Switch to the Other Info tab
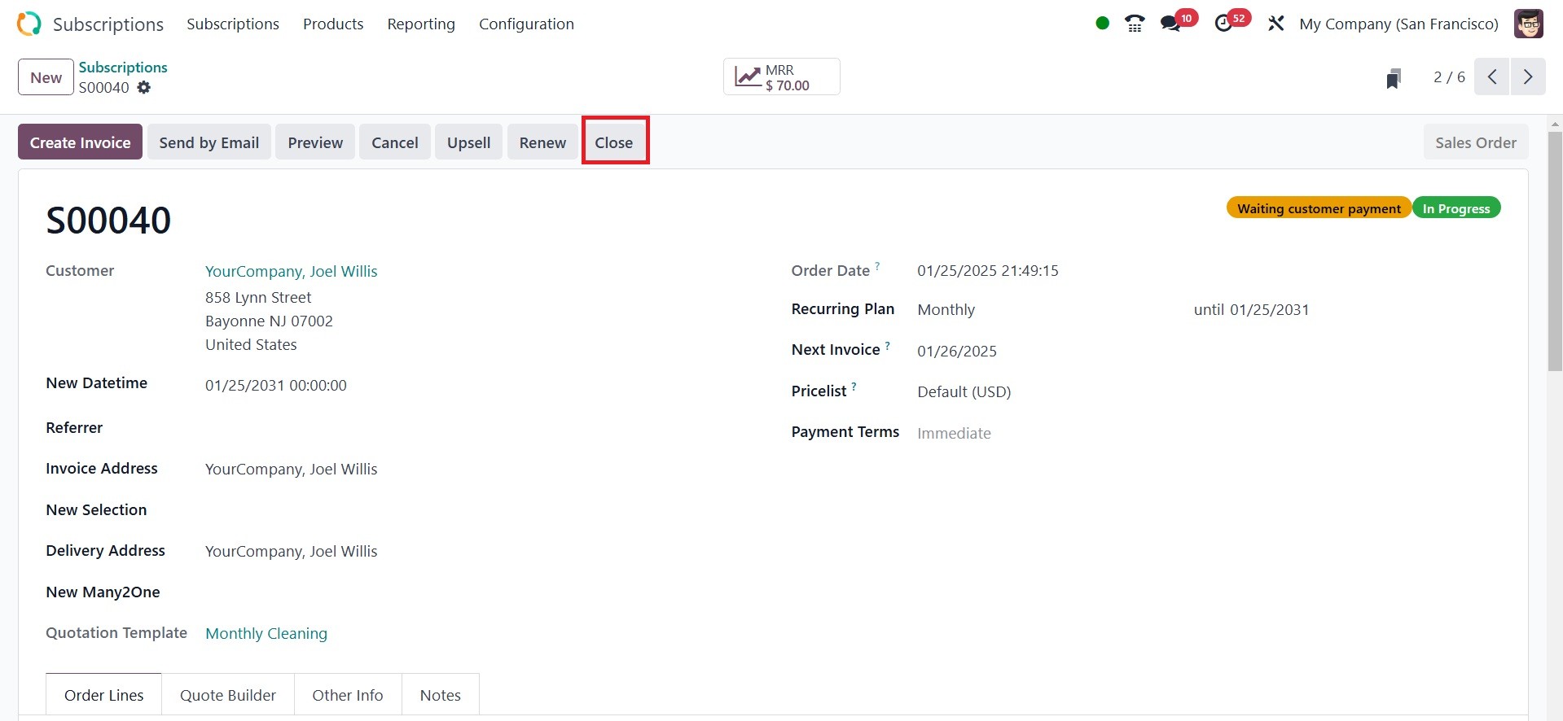 pyautogui.click(x=348, y=695)
